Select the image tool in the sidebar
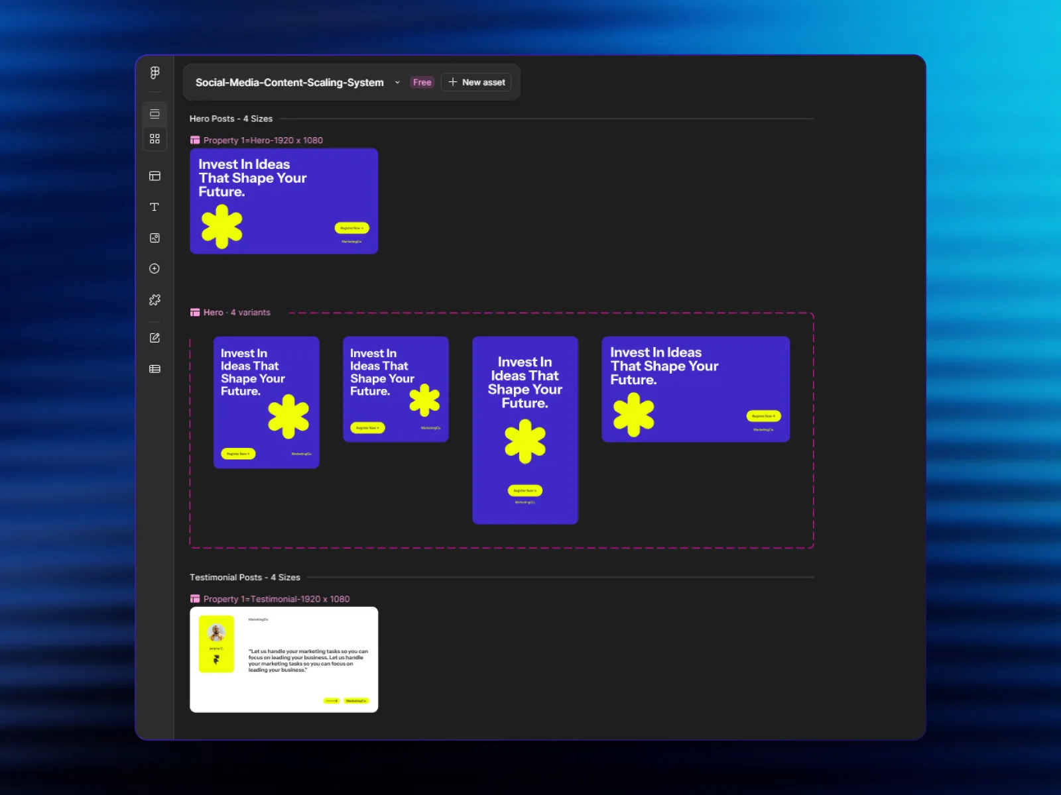 [155, 238]
